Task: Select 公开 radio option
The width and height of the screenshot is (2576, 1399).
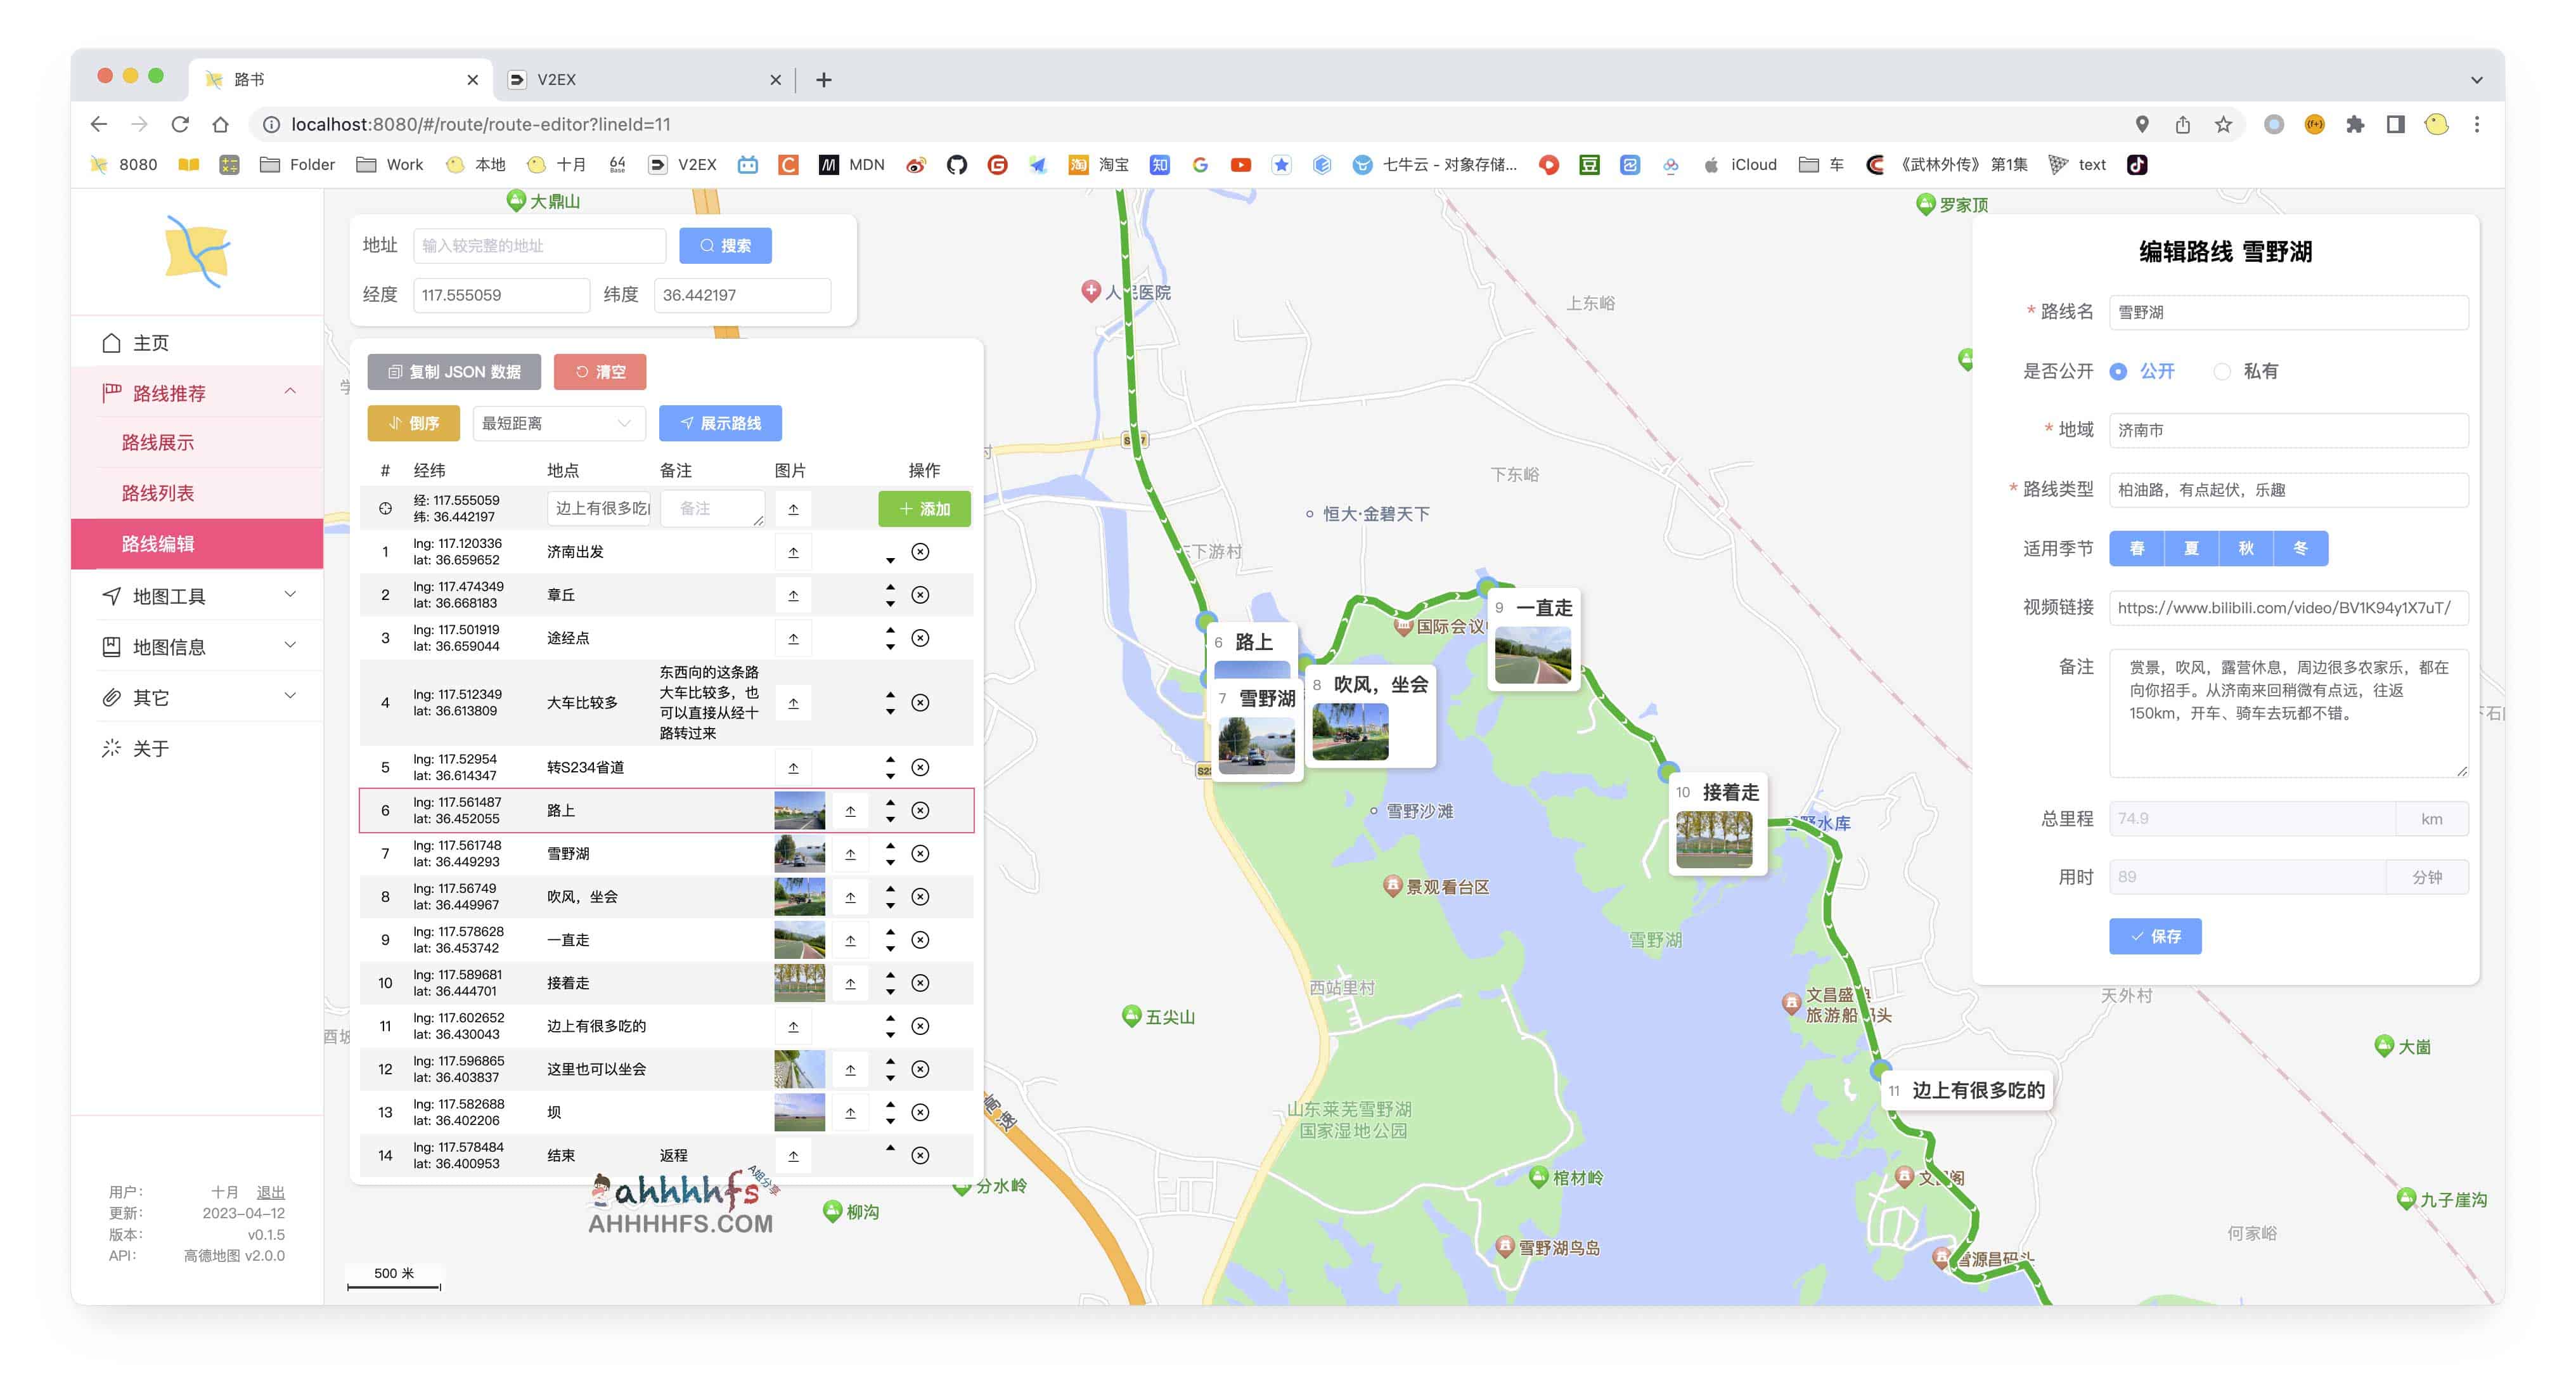Action: 2118,371
